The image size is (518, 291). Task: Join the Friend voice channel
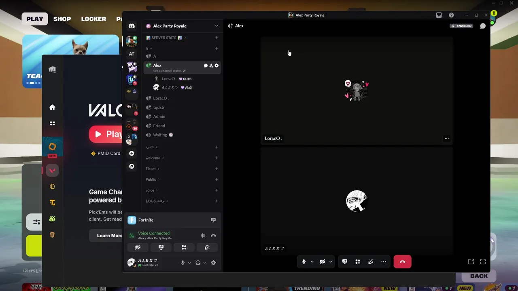(182, 126)
